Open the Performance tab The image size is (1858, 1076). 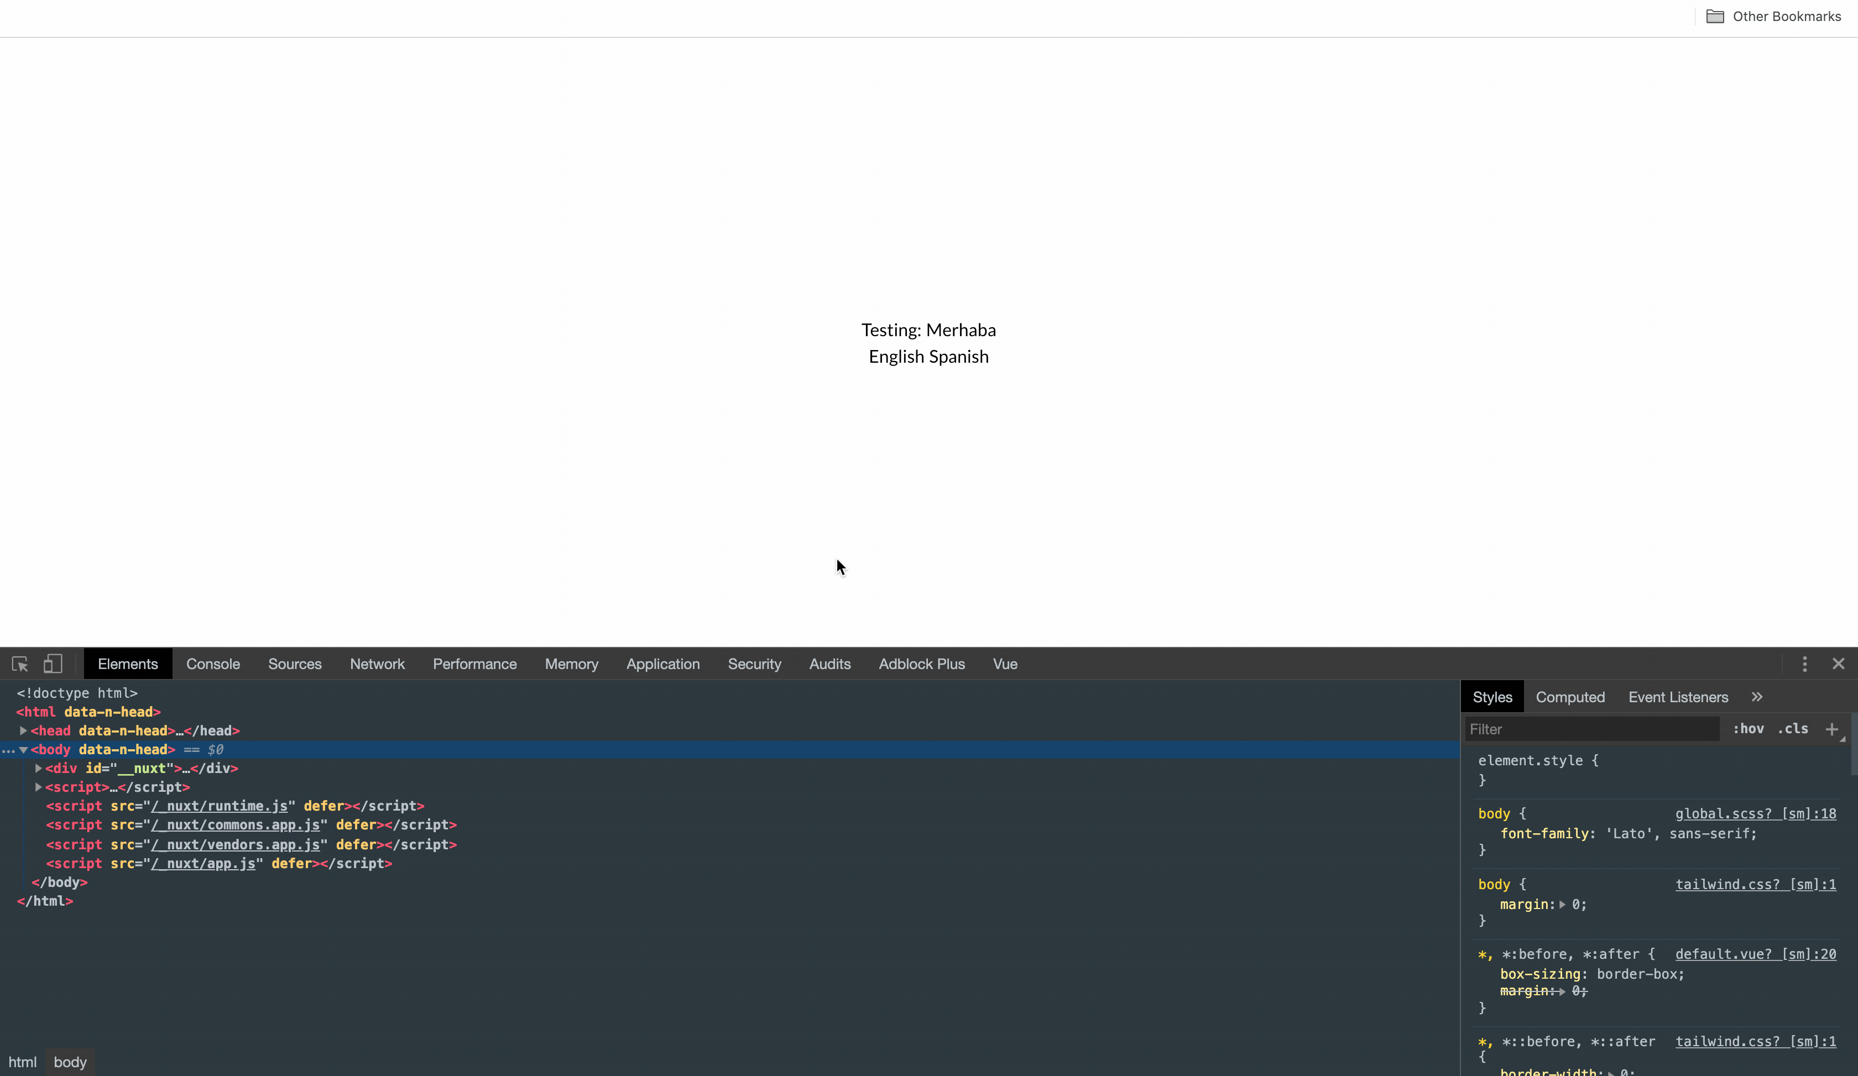[x=475, y=664]
